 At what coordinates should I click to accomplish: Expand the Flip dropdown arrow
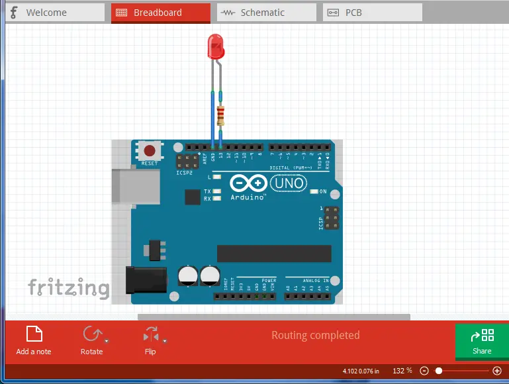point(165,341)
